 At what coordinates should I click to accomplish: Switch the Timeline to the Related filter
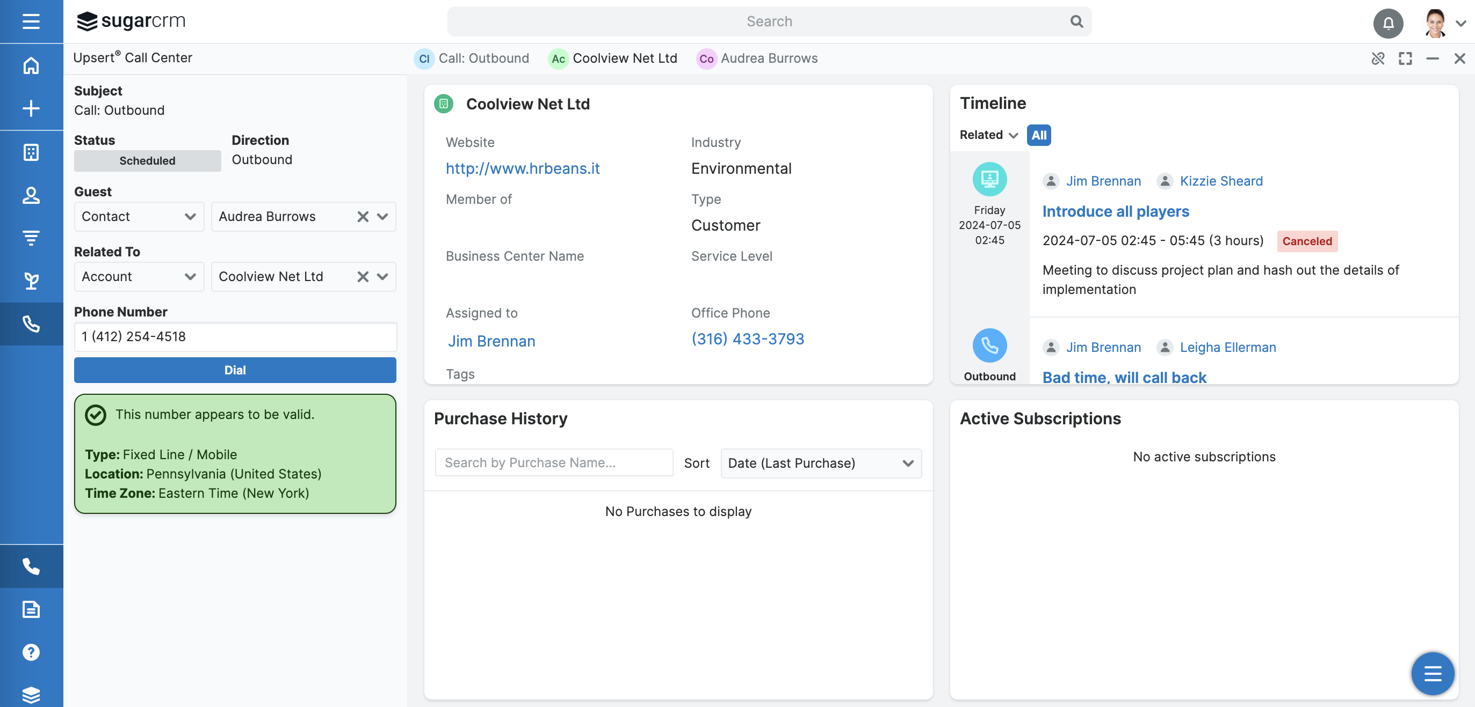pos(988,135)
